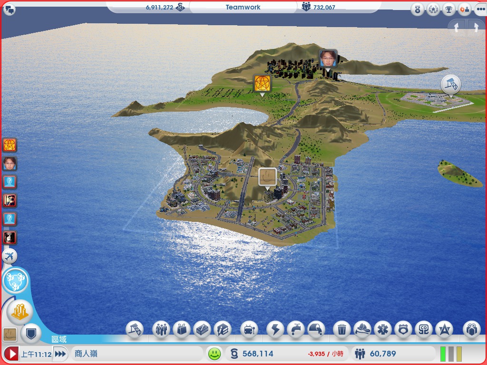Screen dimensions: 487x365
Task: Open the CO2 air pollution toolbar icon
Action: click(x=424, y=329)
